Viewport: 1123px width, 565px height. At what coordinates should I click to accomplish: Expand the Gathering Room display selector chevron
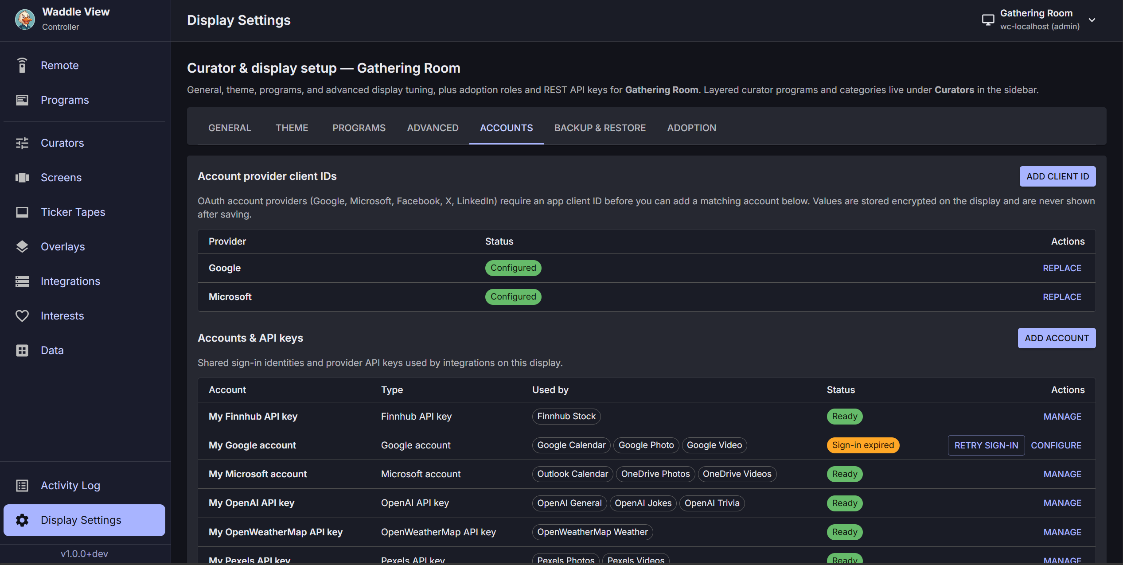pos(1092,20)
